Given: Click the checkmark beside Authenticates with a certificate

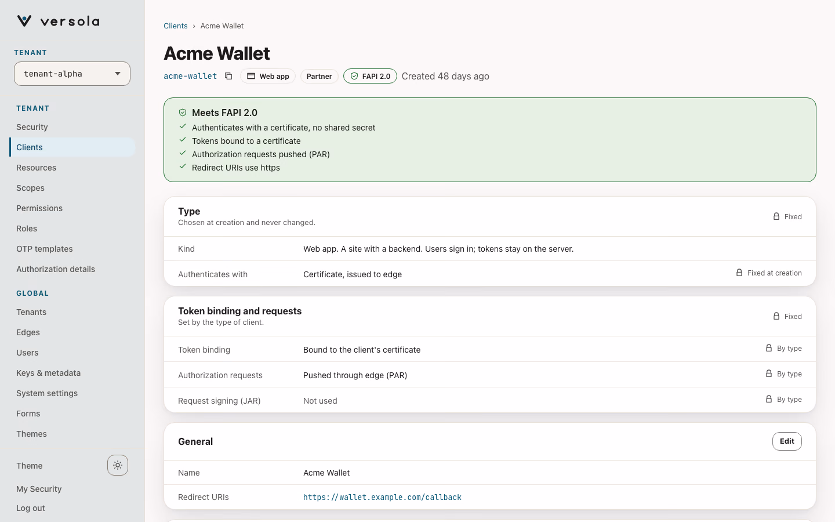Looking at the screenshot, I should click(x=183, y=126).
